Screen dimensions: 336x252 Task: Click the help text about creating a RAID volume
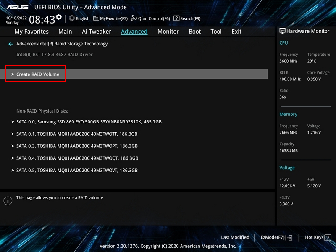coord(60,197)
